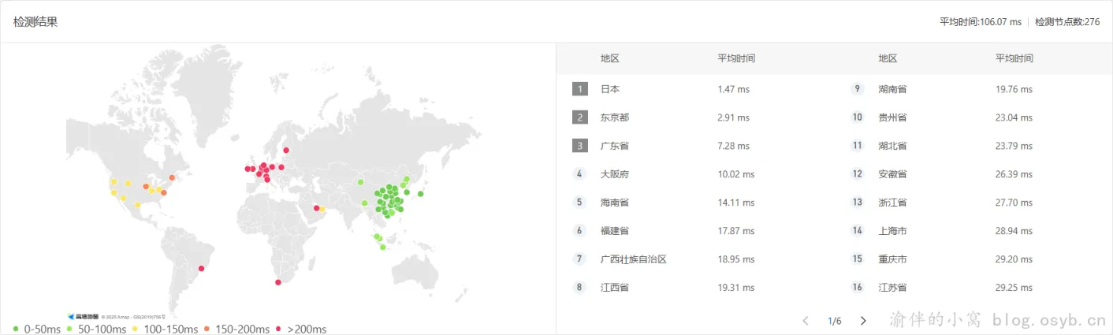Click the 10.02 ms value
Viewport: 1113px width, 335px height.
tap(735, 174)
